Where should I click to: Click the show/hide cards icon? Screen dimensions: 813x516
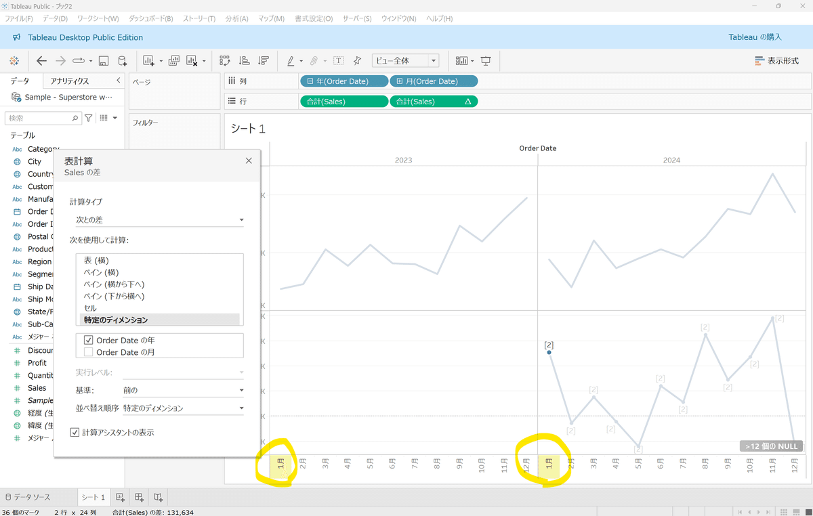461,61
